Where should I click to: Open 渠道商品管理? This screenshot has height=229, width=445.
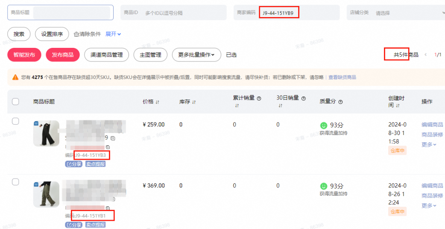[x=107, y=55]
